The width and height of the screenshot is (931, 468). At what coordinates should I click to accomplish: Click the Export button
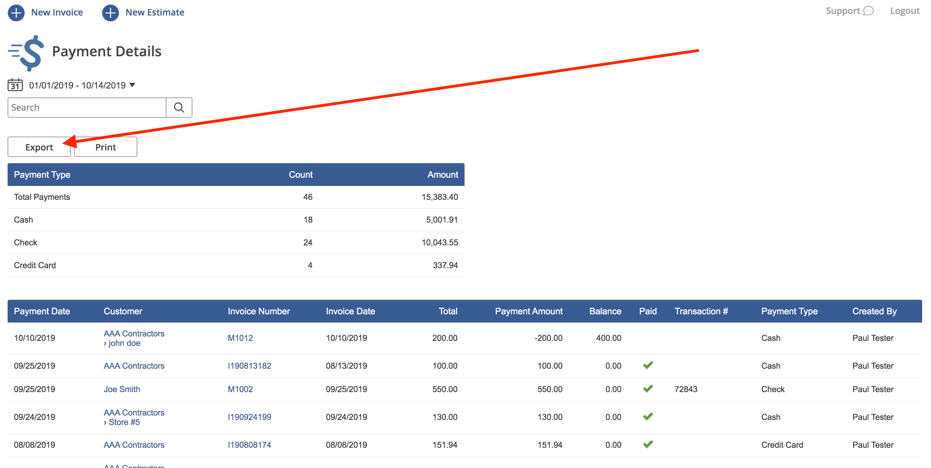[x=39, y=147]
